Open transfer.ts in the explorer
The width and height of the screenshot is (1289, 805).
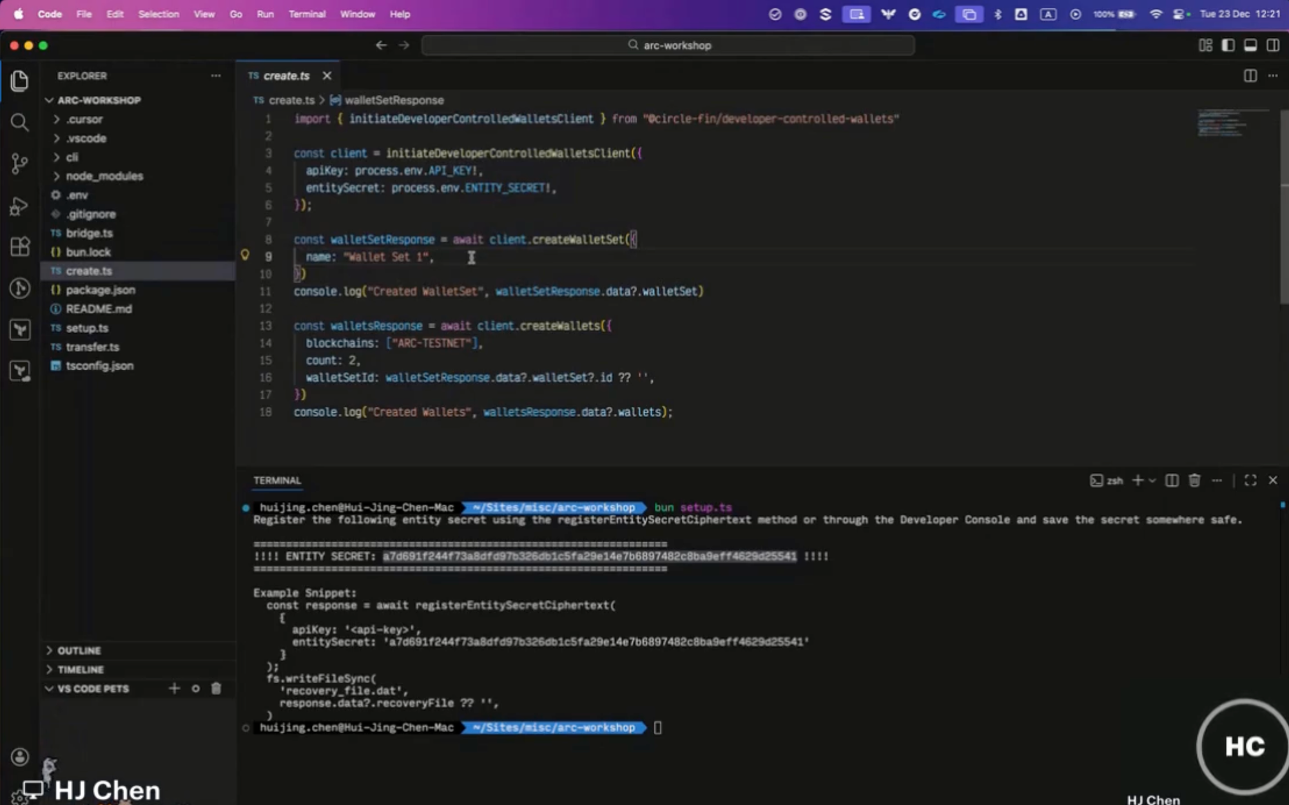coord(92,347)
